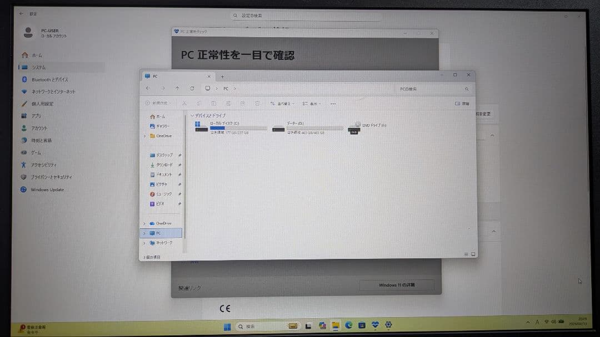Open the 表示 view dropdown
The width and height of the screenshot is (600, 337).
(311, 104)
